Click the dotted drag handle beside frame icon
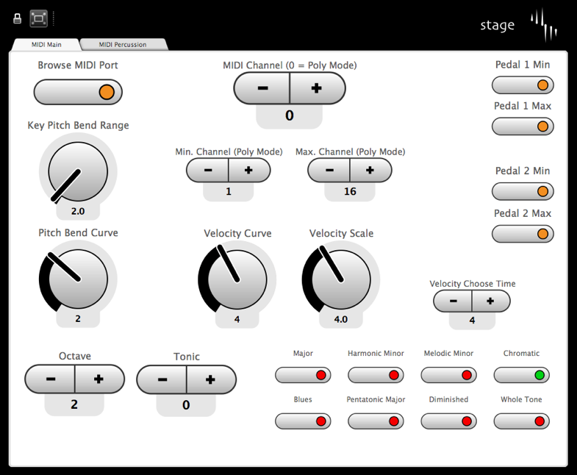The image size is (577, 475). coord(54,18)
